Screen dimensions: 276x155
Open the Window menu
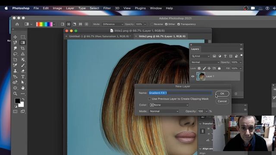pyautogui.click(x=156, y=8)
